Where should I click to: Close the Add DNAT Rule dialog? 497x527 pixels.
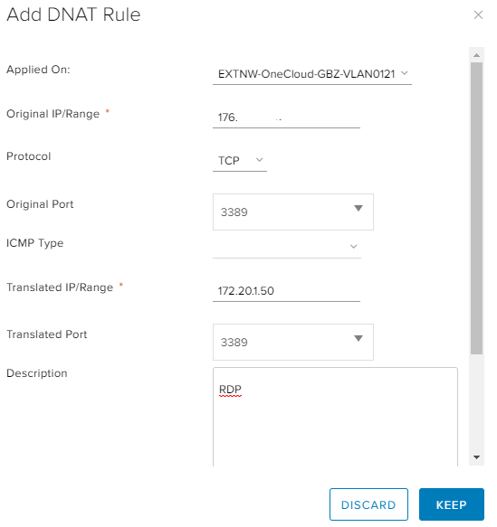pos(478,14)
